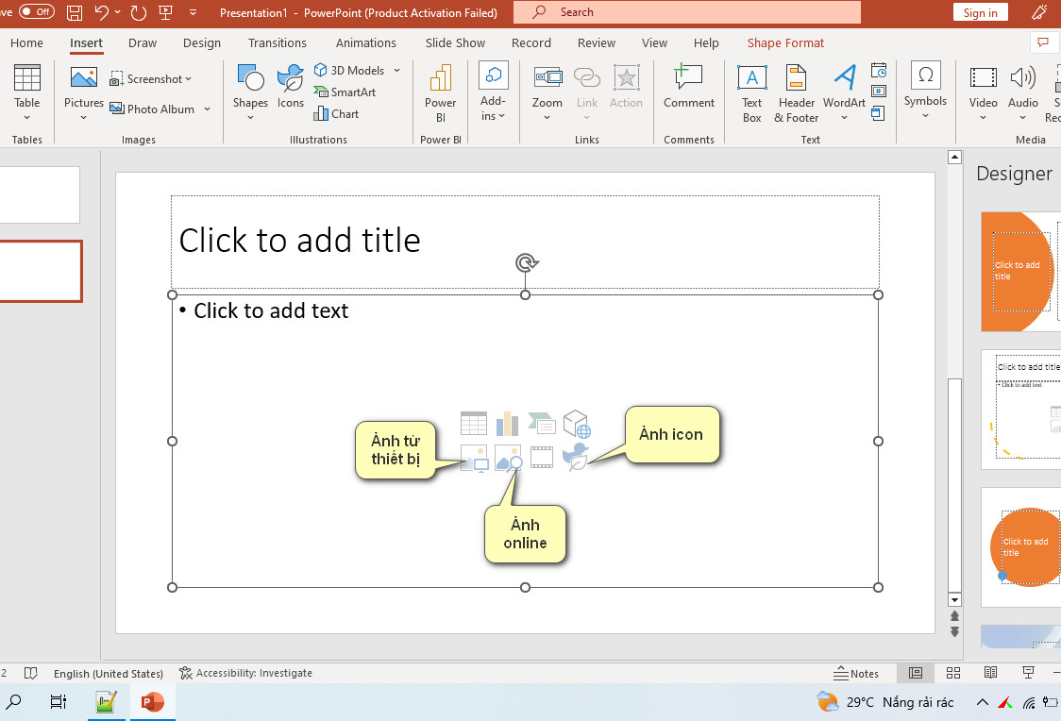Click the Sign in button
The width and height of the screenshot is (1061, 721).
[x=981, y=12]
